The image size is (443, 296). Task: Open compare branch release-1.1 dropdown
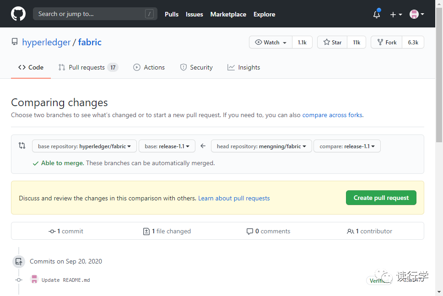click(x=347, y=146)
